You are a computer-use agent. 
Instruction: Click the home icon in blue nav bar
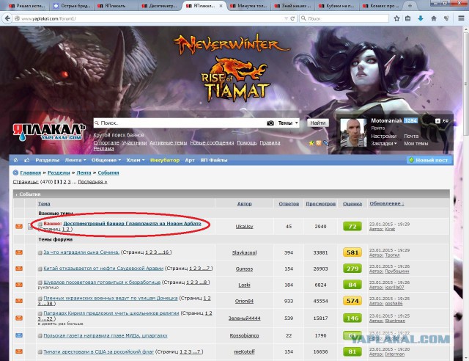(x=15, y=160)
